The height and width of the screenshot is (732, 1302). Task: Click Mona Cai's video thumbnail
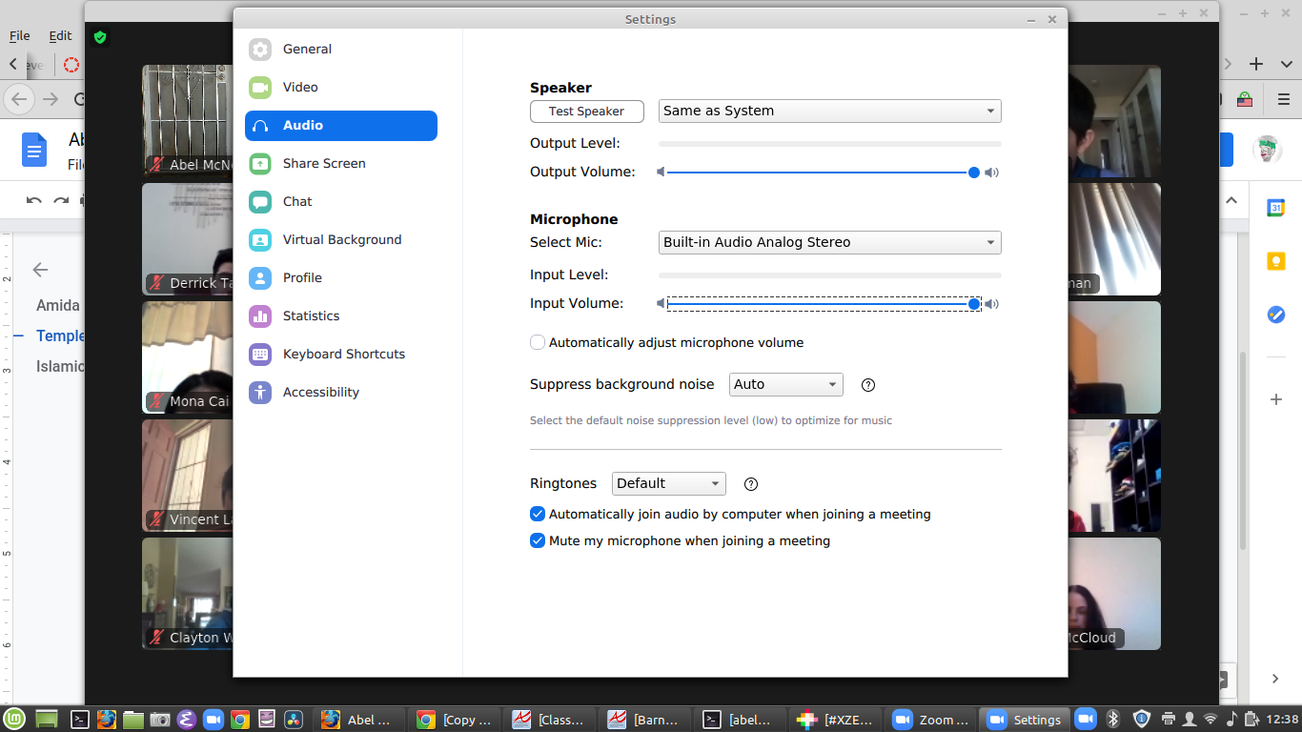(x=188, y=357)
